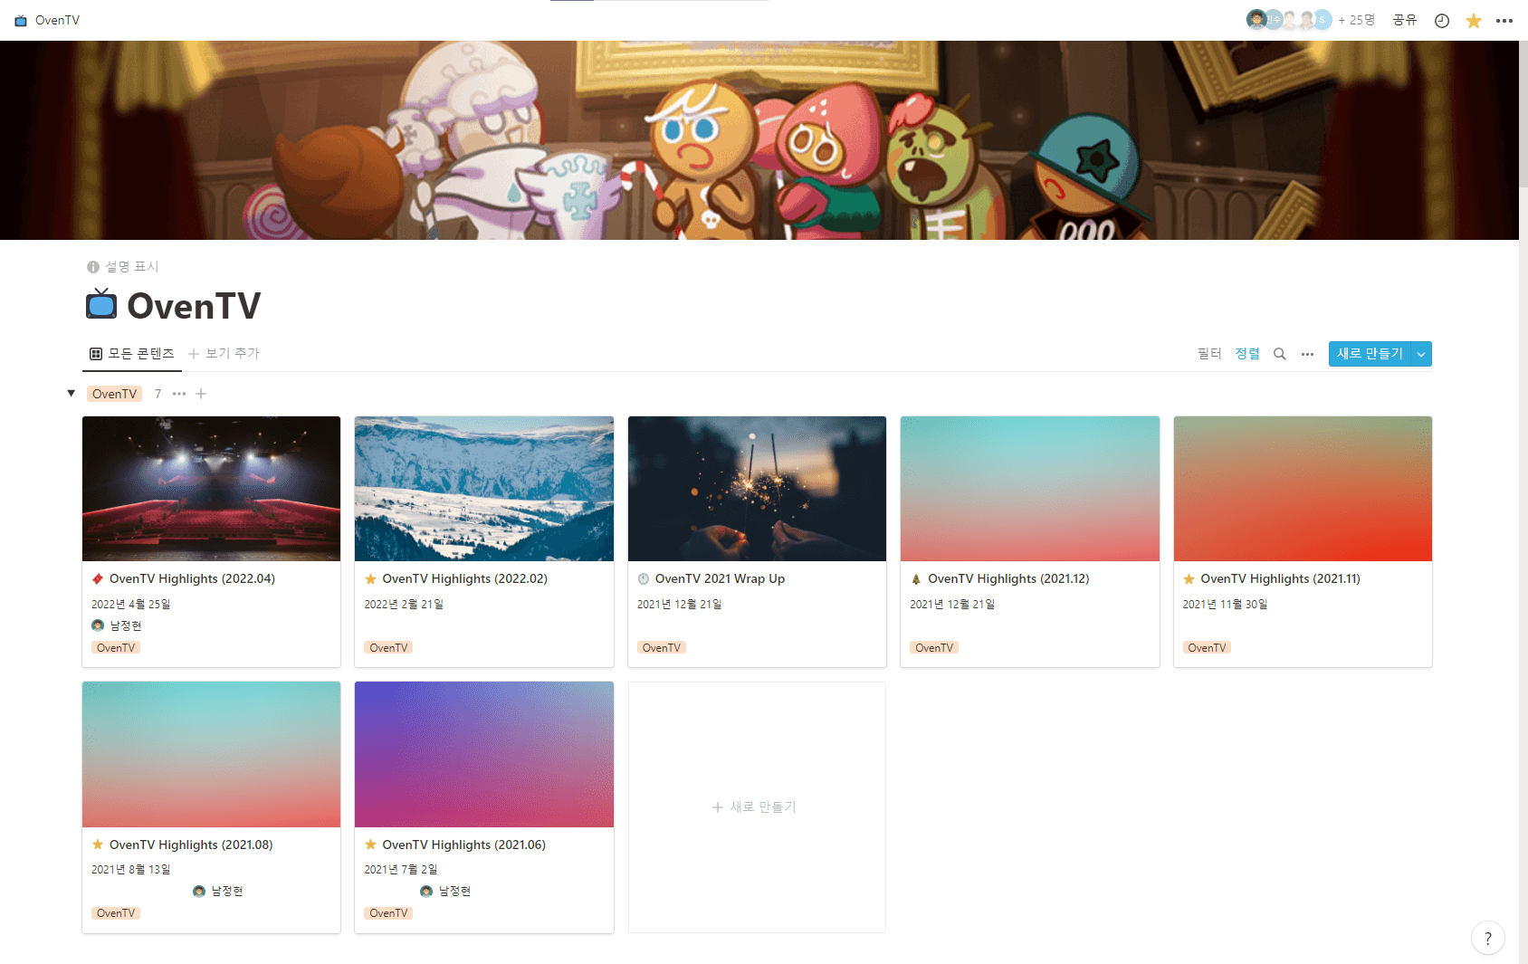
Task: Click OvenTV tag on Highlights (2022.04) card
Action: coord(116,648)
